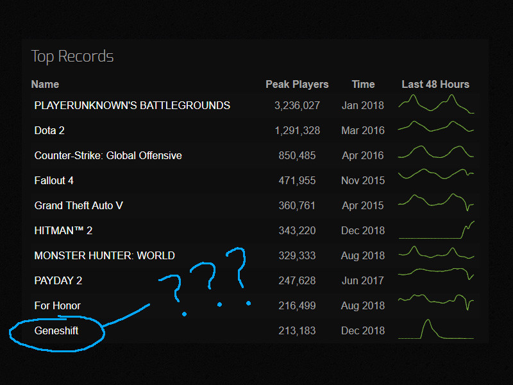Click the Peak Players column header
The height and width of the screenshot is (385, 513).
[x=297, y=84]
